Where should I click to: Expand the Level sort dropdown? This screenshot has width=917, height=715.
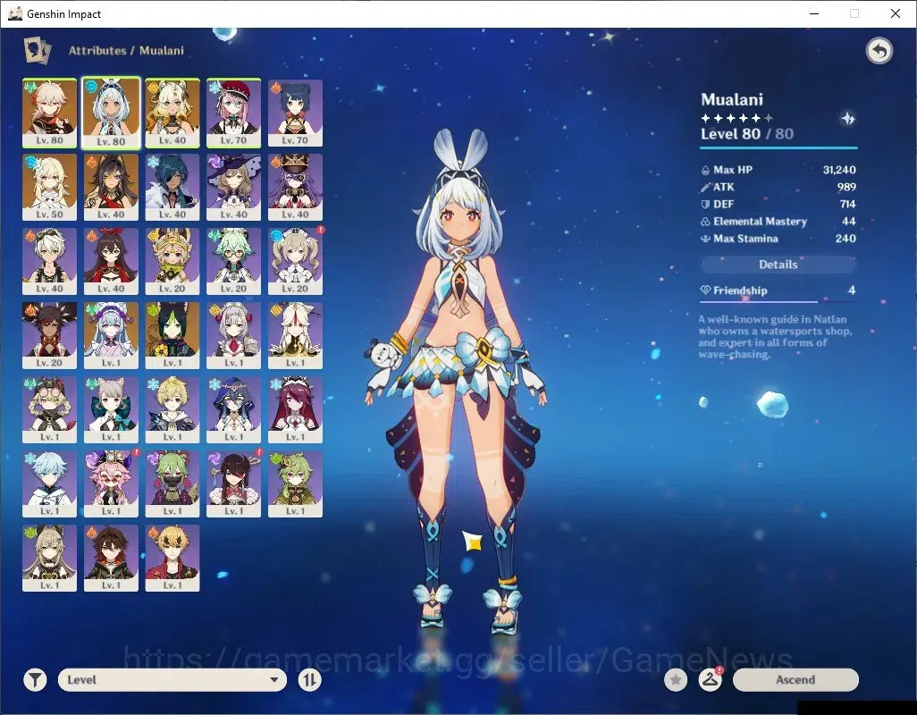172,680
